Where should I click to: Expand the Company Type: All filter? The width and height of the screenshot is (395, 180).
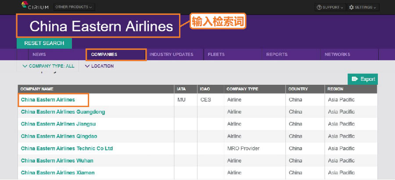[x=48, y=66]
